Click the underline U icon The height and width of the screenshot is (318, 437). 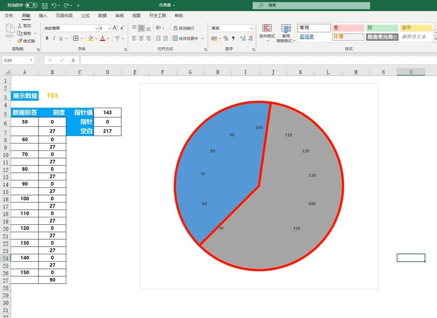point(60,38)
